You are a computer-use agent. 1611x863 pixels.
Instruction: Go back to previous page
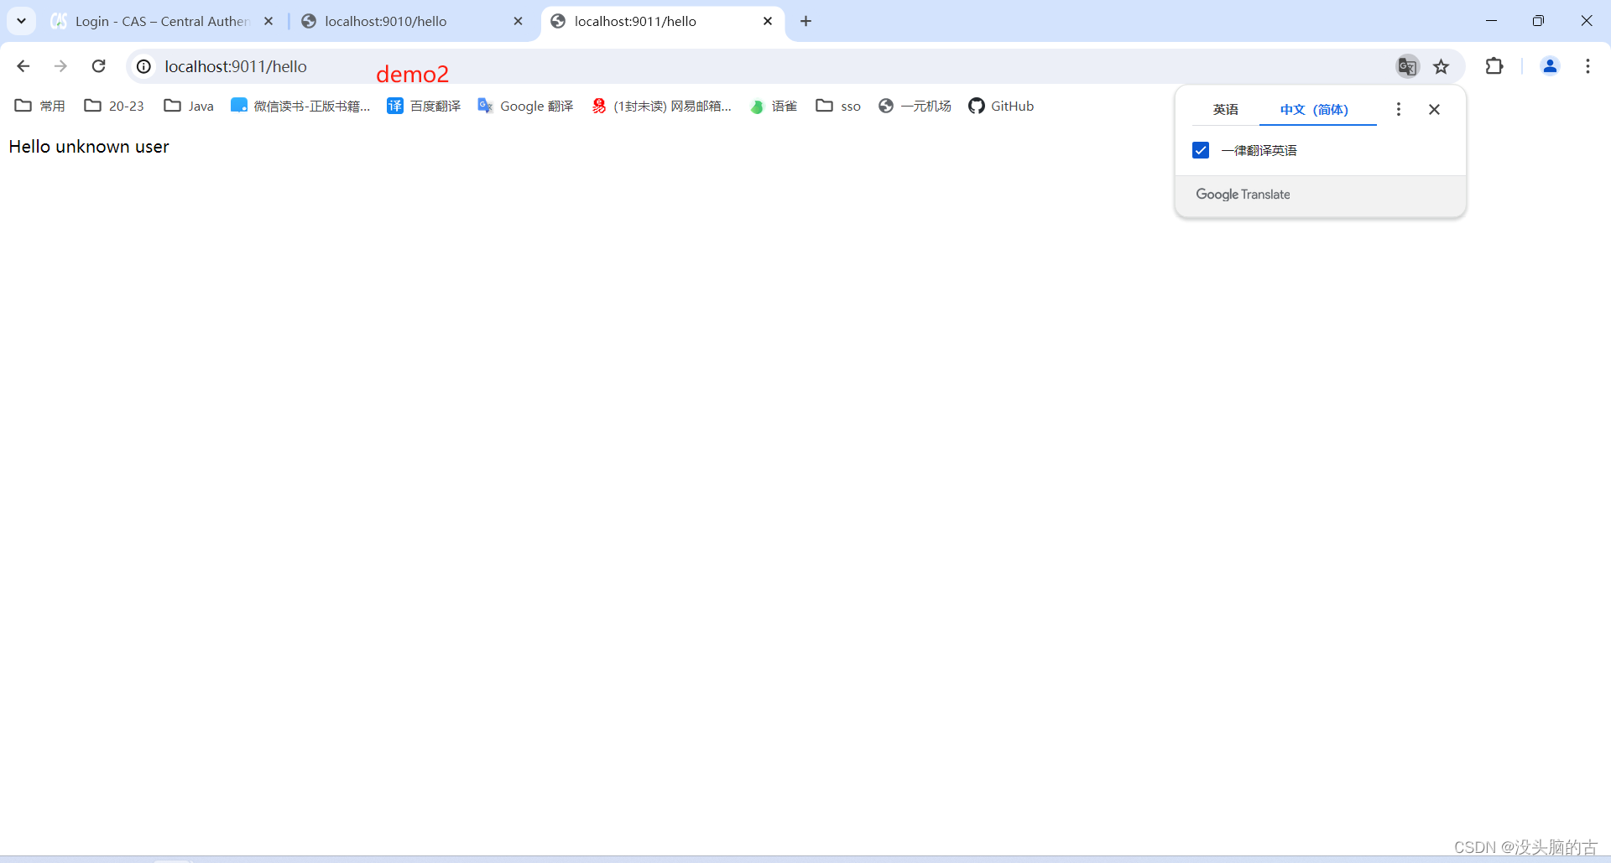point(23,66)
